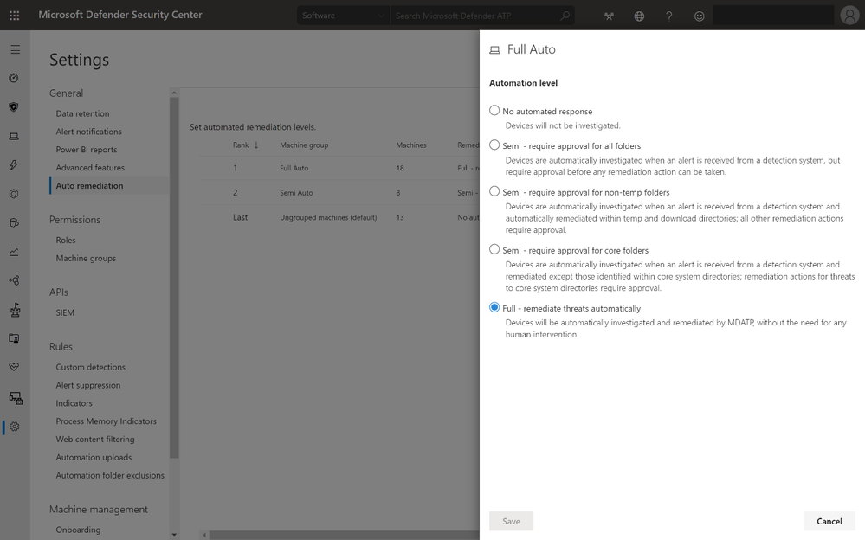This screenshot has height=540, width=865.
Task: Open the Dashboard gauge icon in sidebar
Action: (15, 79)
